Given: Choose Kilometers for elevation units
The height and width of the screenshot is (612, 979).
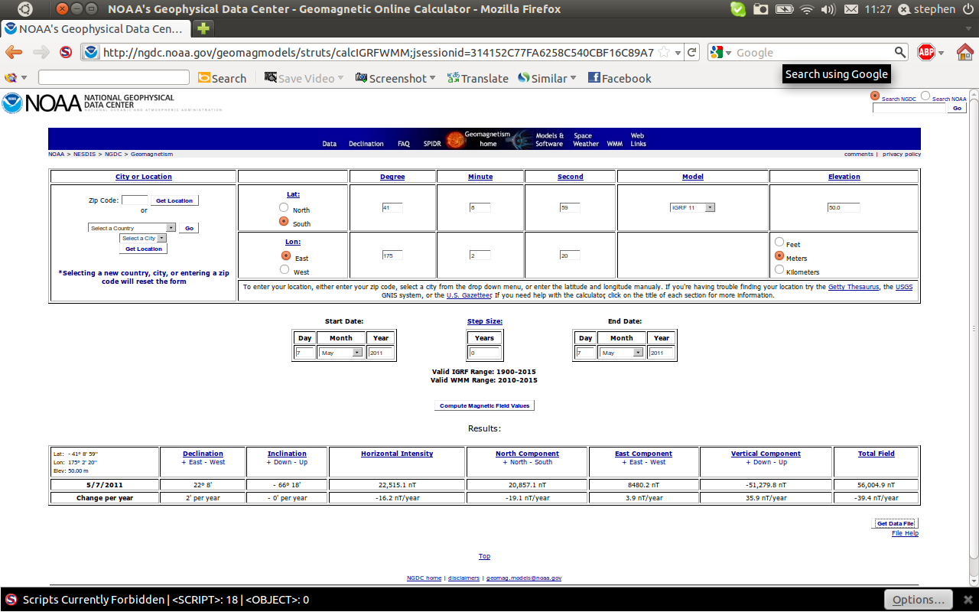Looking at the screenshot, I should 779,269.
